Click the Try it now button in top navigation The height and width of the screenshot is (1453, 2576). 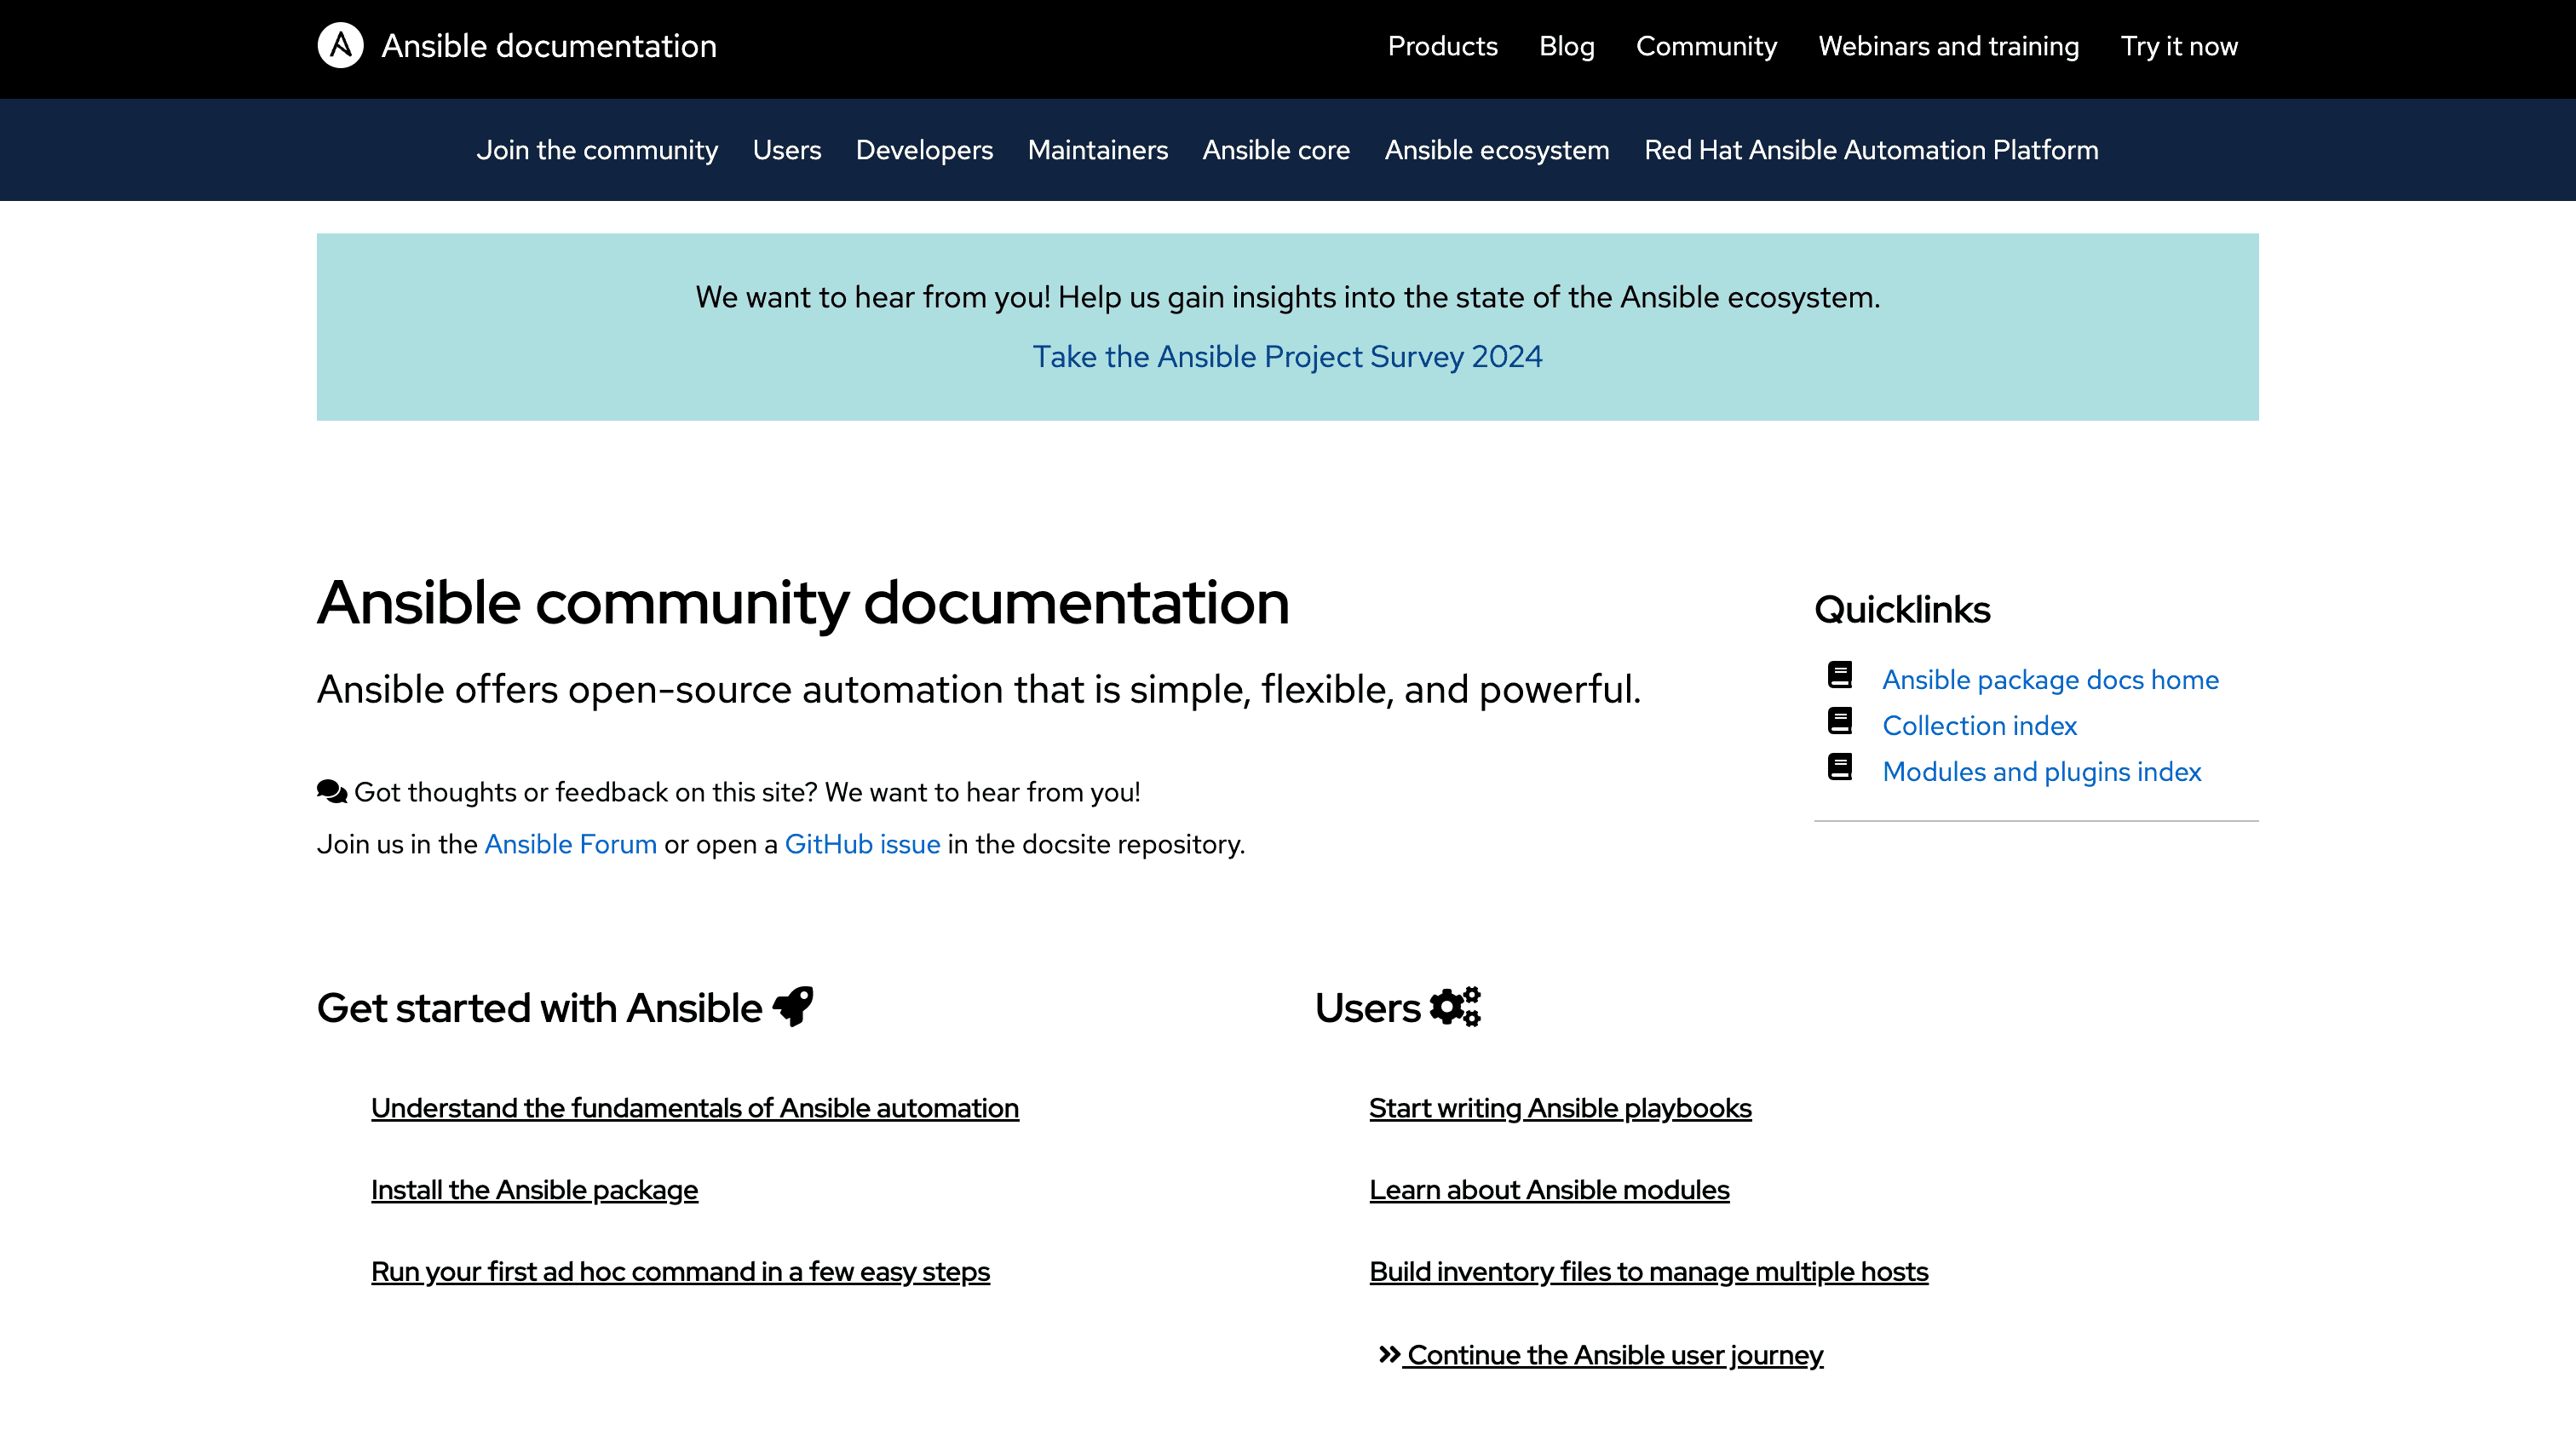(2180, 46)
